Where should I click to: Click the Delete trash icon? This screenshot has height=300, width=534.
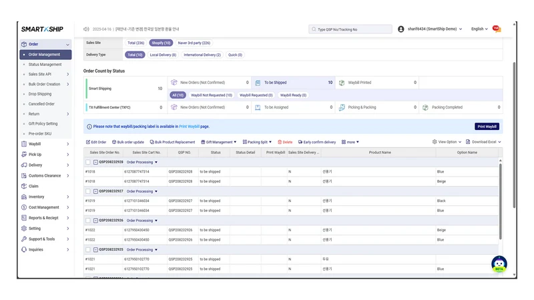pyautogui.click(x=280, y=142)
